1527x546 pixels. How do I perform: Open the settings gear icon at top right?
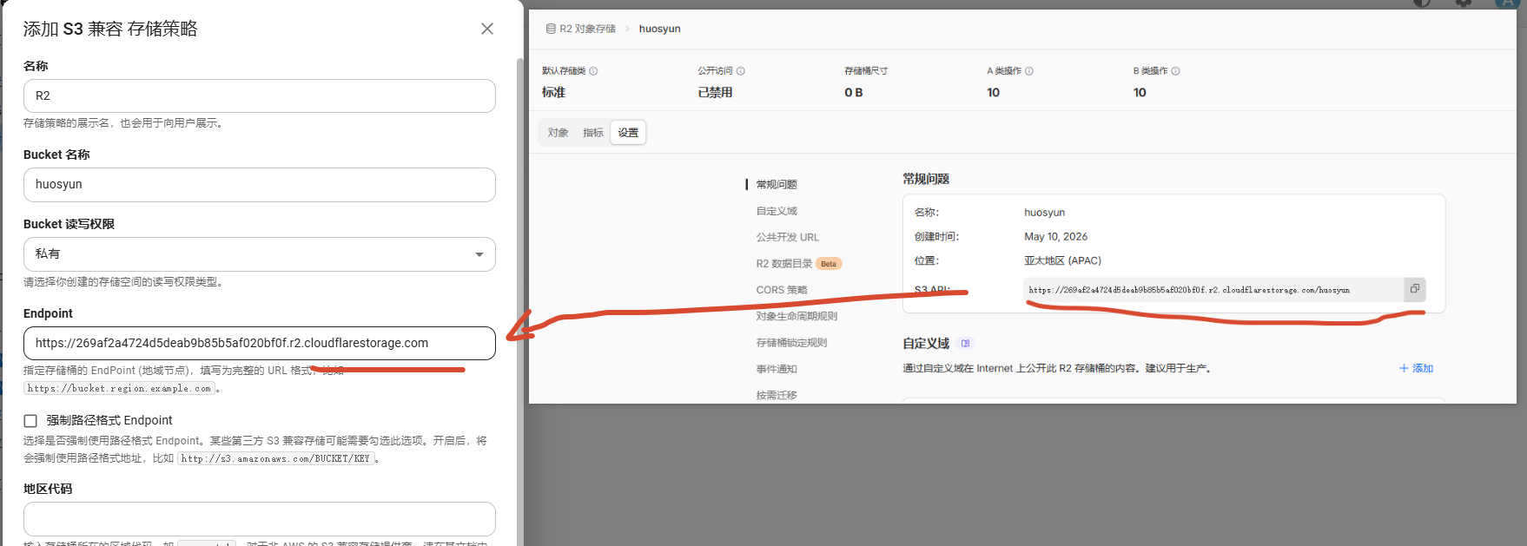1464,3
